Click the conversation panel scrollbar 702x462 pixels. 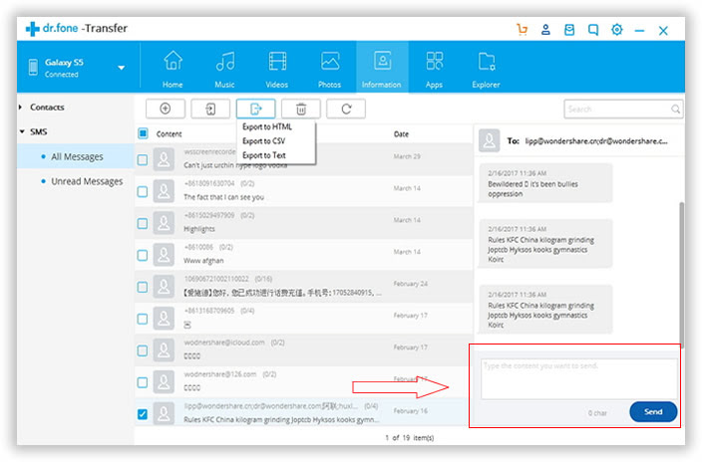pyautogui.click(x=681, y=273)
